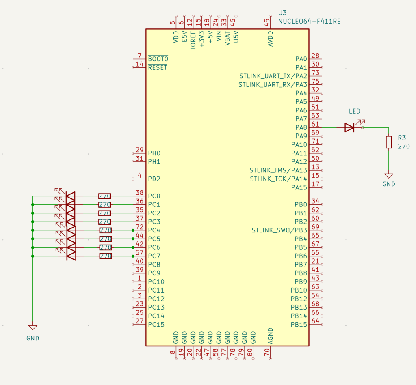Click the 'STLINK_UART_RX/PA3' pin name
The width and height of the screenshot is (416, 385).
pyautogui.click(x=273, y=84)
